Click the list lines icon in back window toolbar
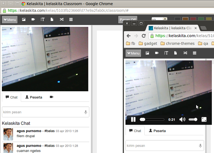The width and height of the screenshot is (214, 153). 71,19
